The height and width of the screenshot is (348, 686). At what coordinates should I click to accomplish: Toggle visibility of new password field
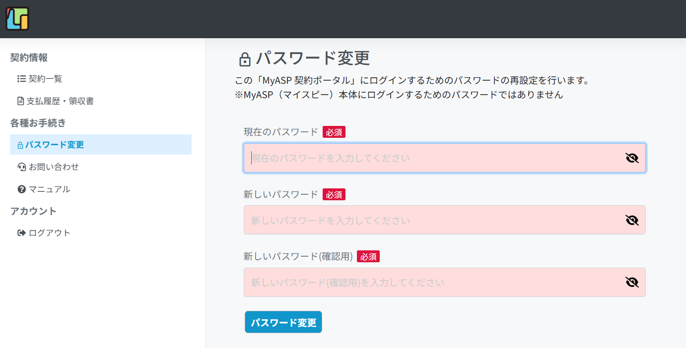(x=632, y=220)
